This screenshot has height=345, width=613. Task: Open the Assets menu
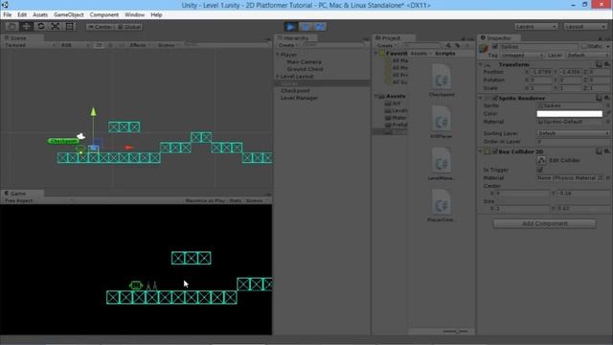(40, 14)
